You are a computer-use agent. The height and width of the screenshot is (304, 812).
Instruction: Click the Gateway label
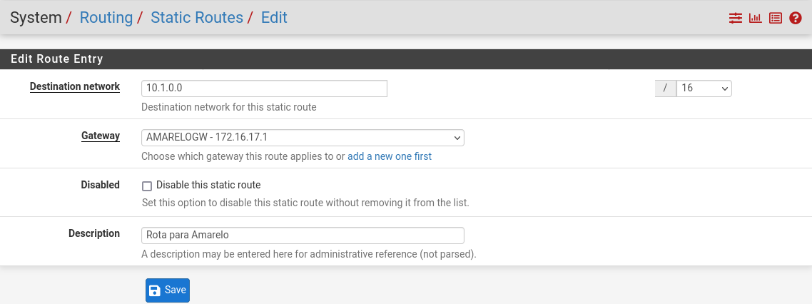tap(101, 136)
